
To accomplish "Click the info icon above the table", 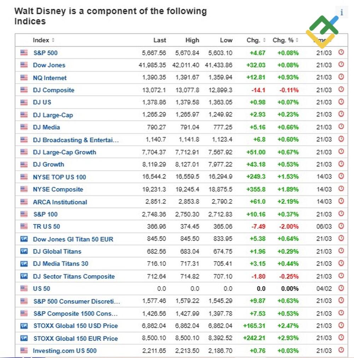I will point(342,12).
